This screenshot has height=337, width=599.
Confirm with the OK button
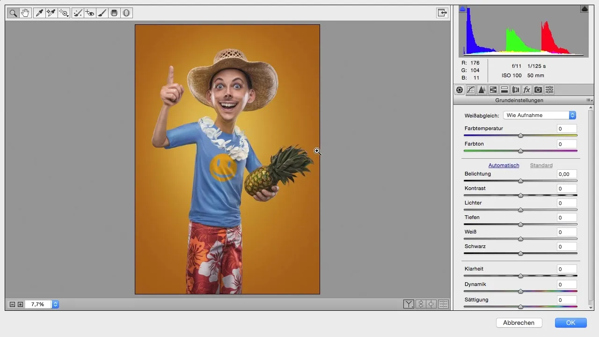coord(570,322)
